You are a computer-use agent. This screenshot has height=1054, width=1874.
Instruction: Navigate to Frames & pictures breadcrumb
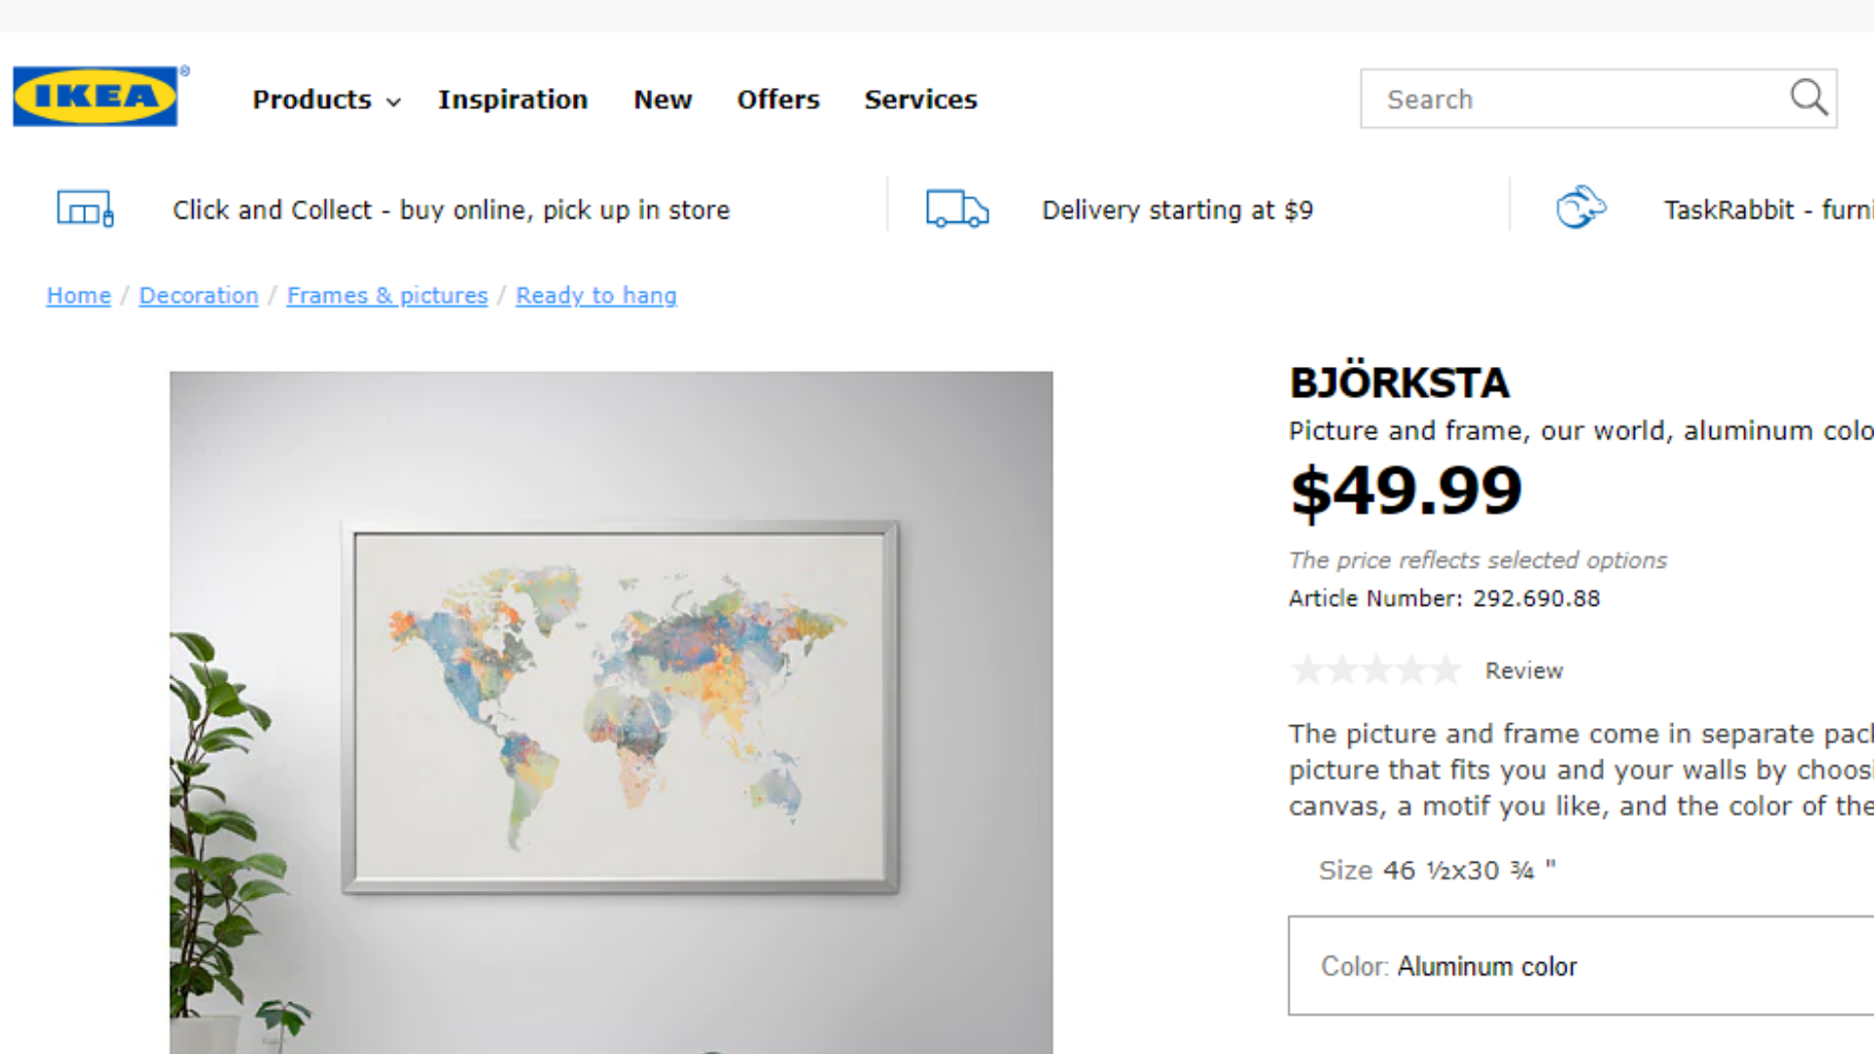point(387,295)
